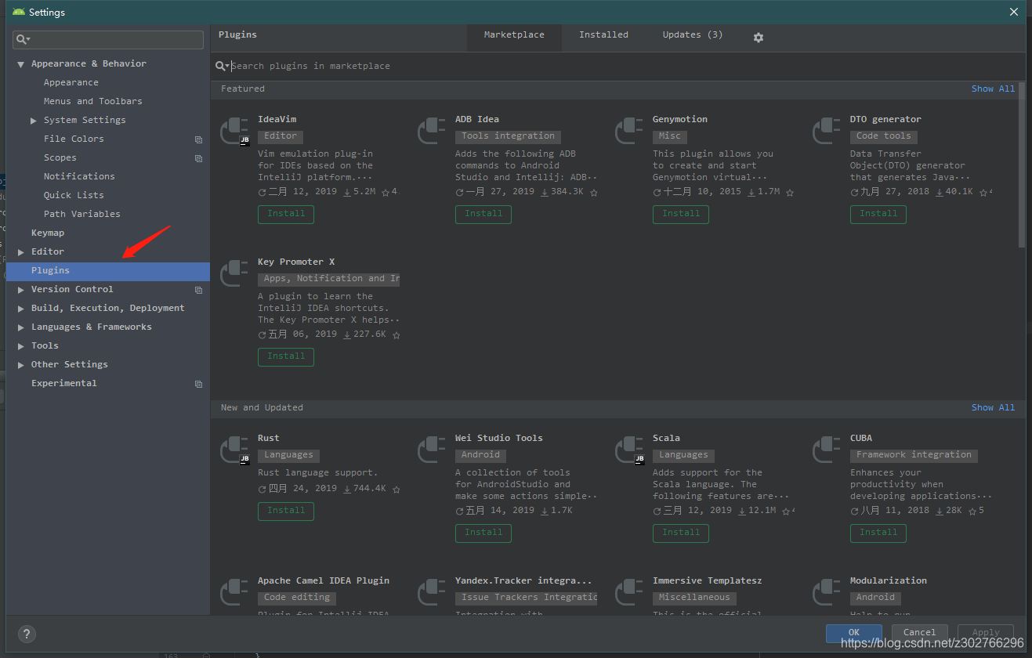Expand the System Settings node
1032x658 pixels.
[33, 121]
